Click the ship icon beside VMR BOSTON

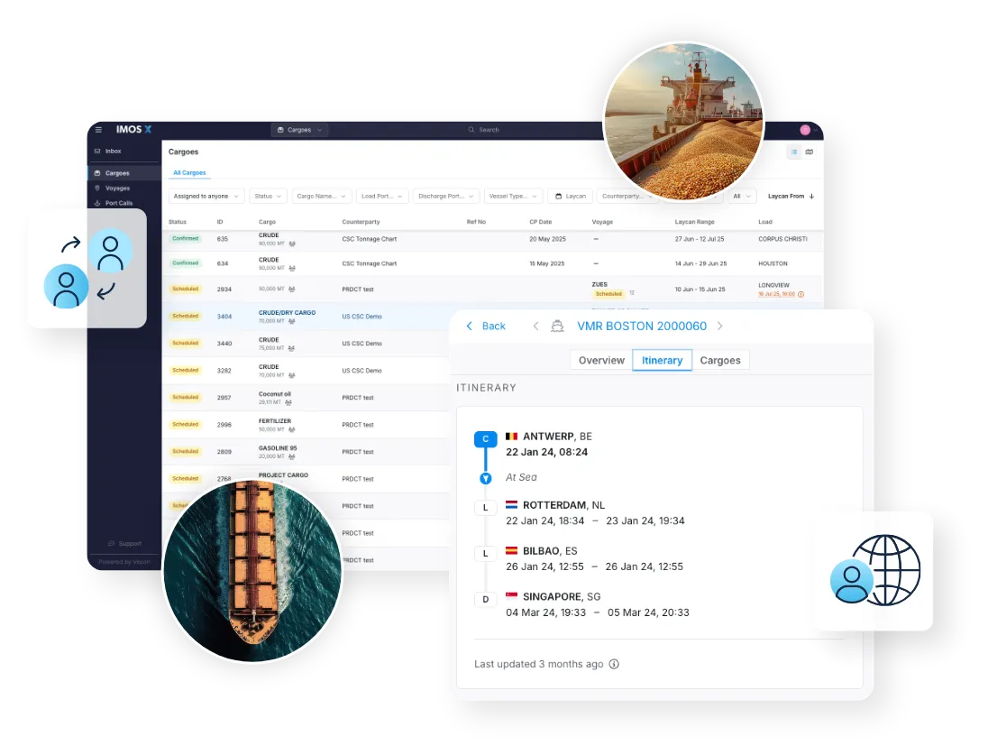(557, 327)
